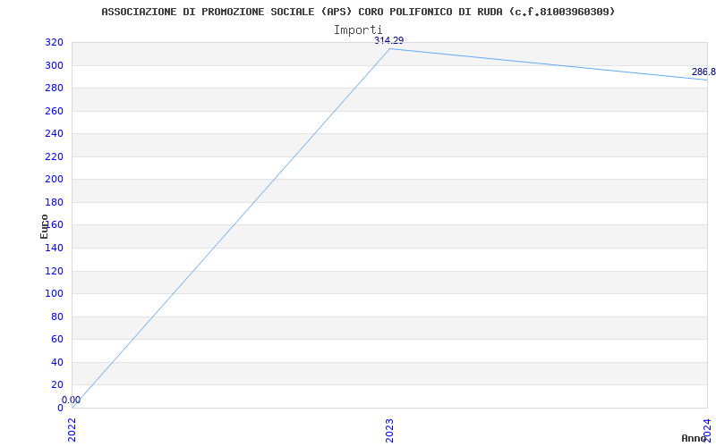716x447 pixels.
Task: Click the 200 y-axis tick label
Action: 54,180
